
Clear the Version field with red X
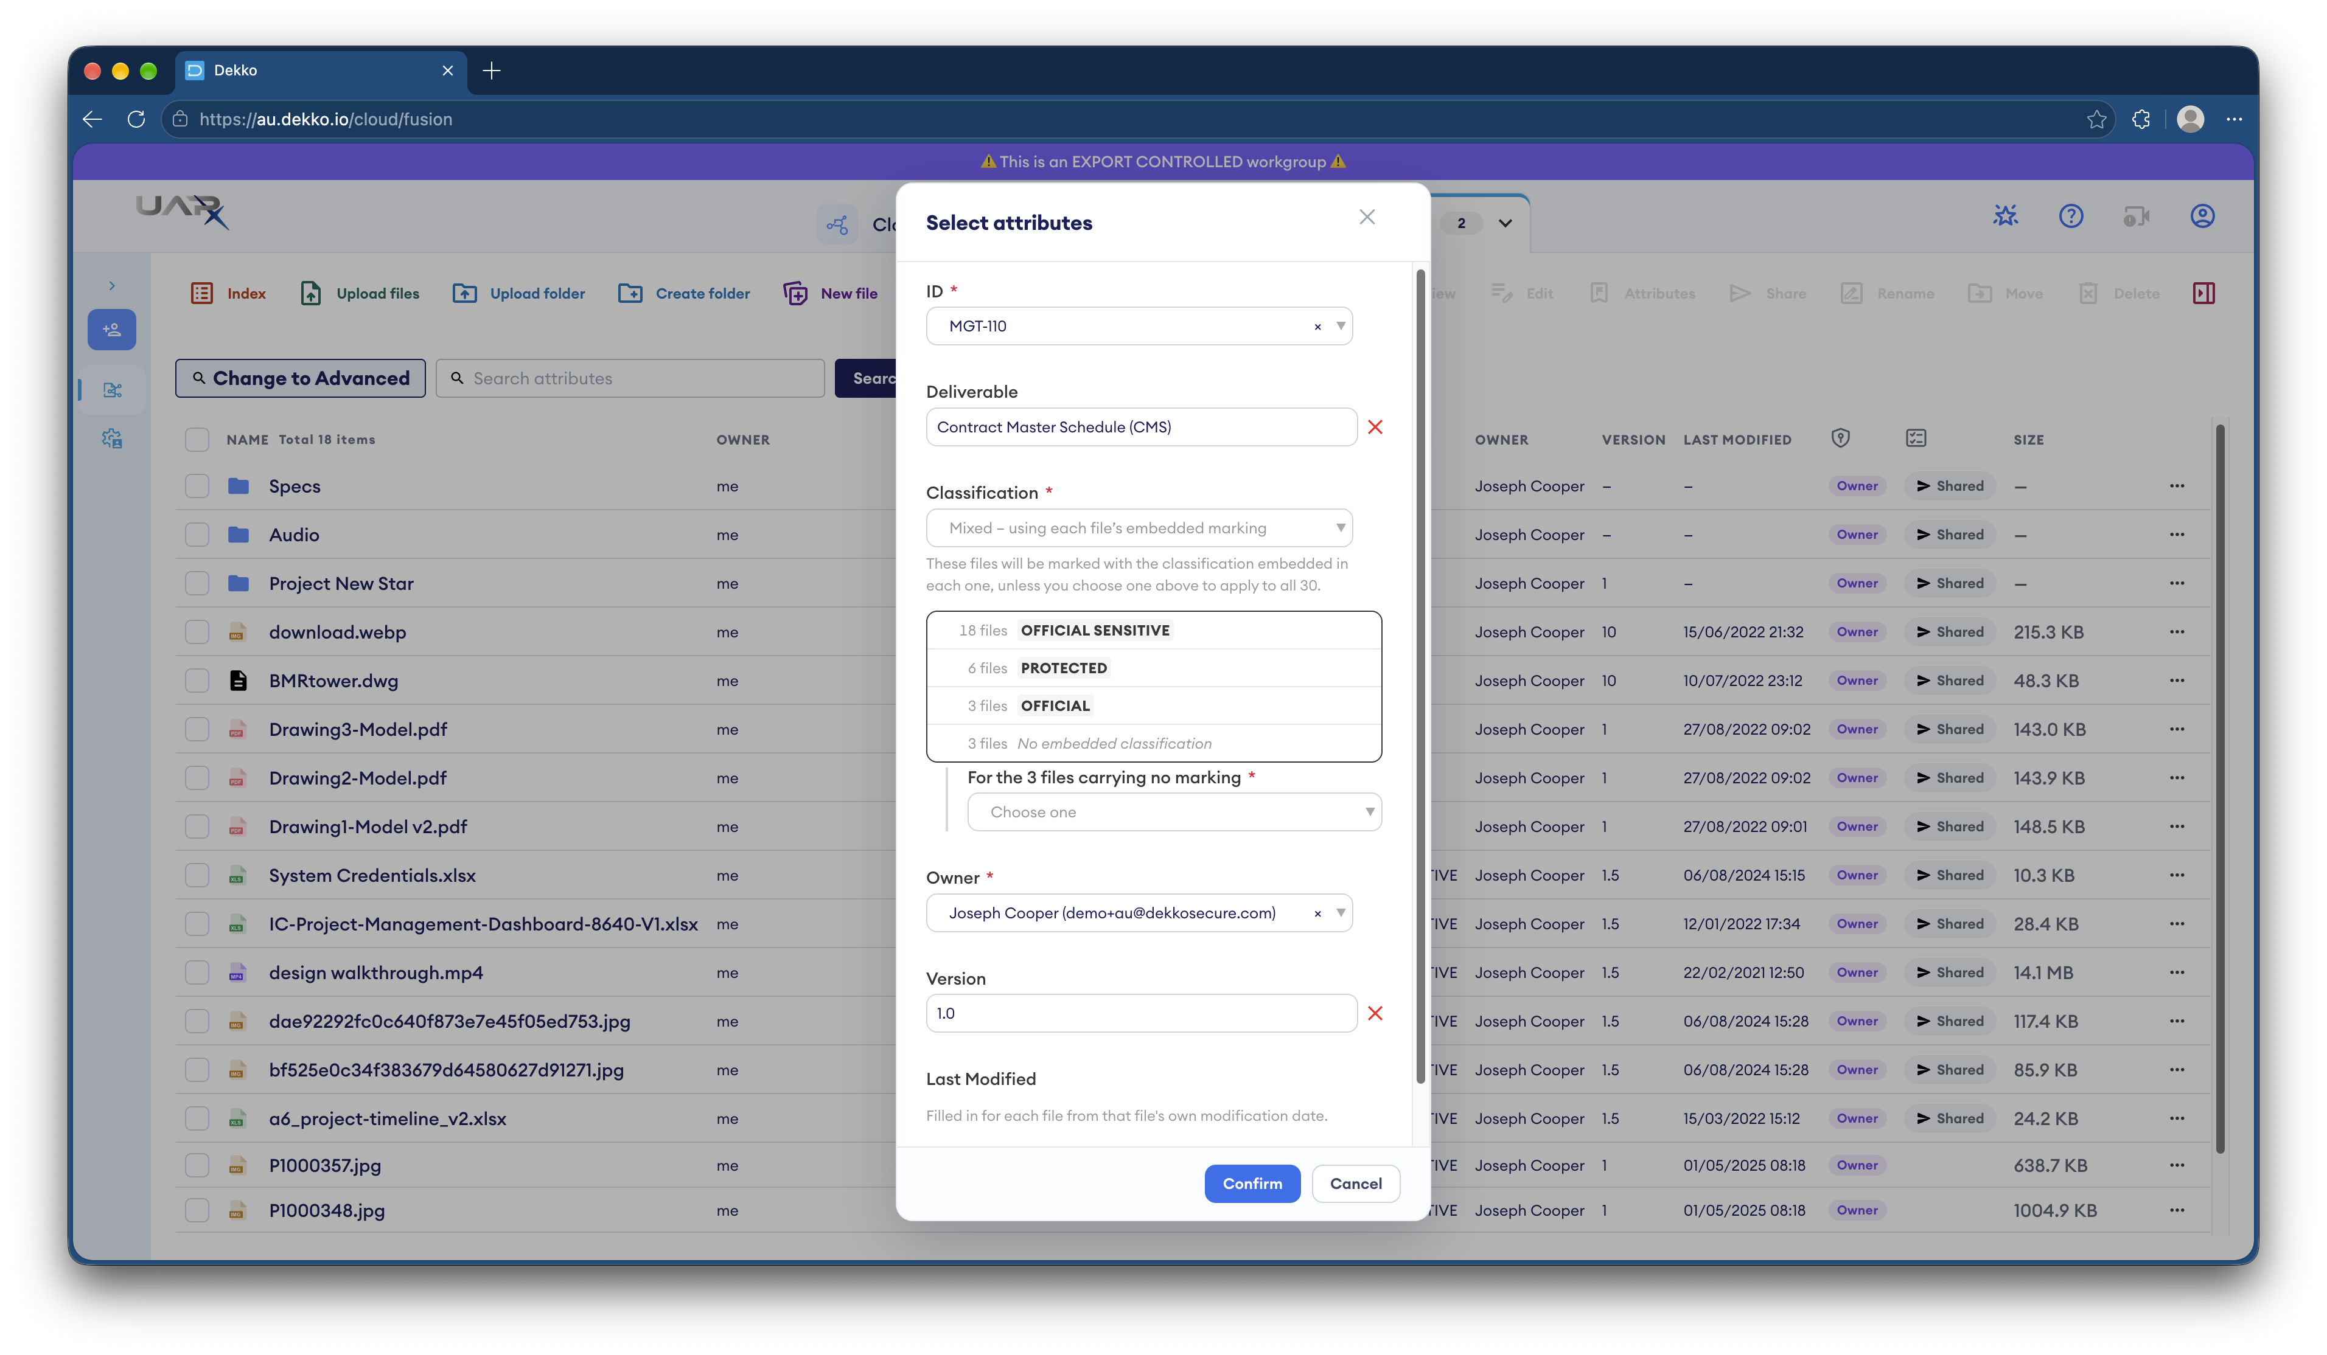point(1375,1013)
